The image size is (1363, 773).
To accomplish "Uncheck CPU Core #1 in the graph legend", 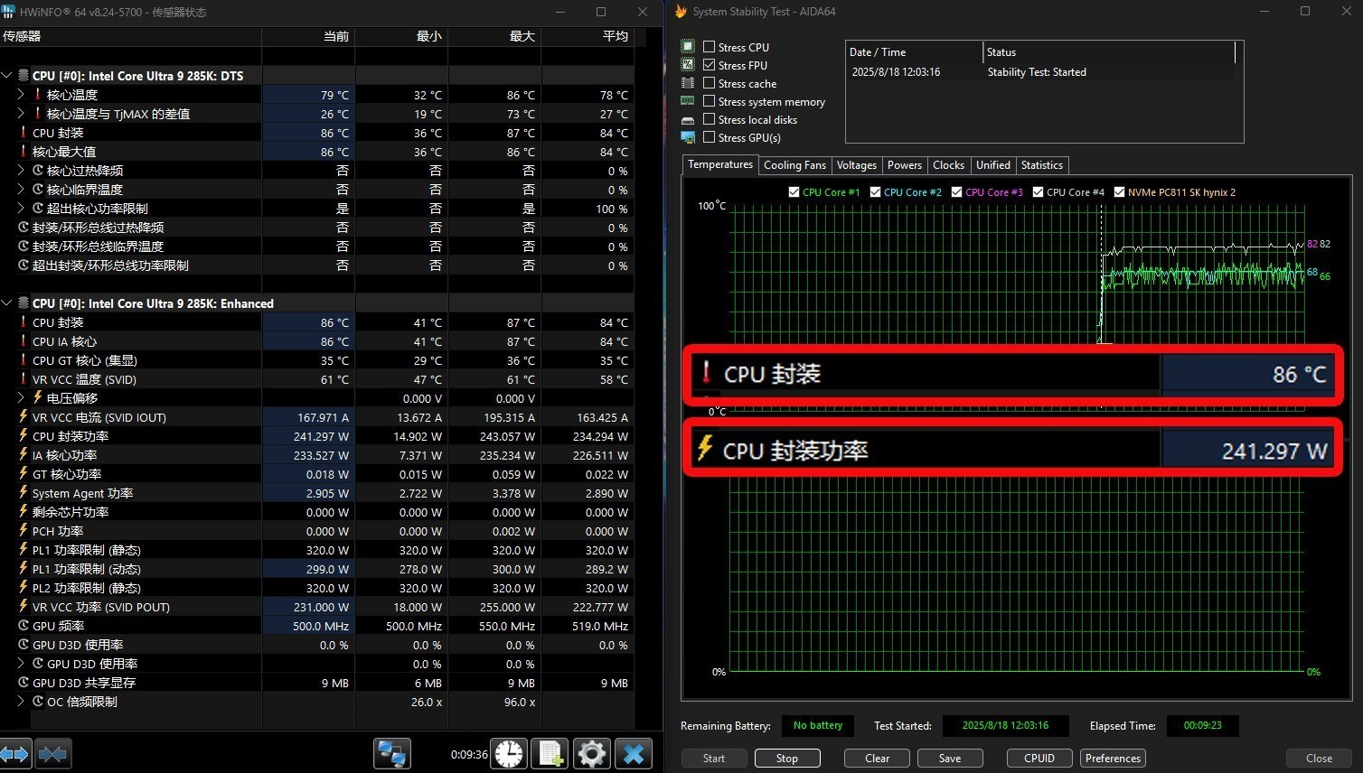I will pos(794,191).
